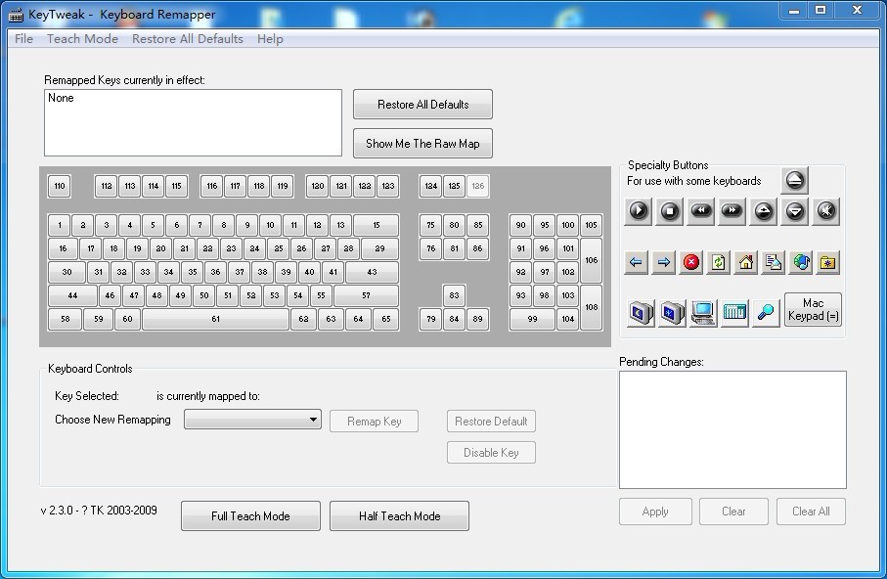The width and height of the screenshot is (887, 579).
Task: Select the Mute volume specialty button
Action: (826, 210)
